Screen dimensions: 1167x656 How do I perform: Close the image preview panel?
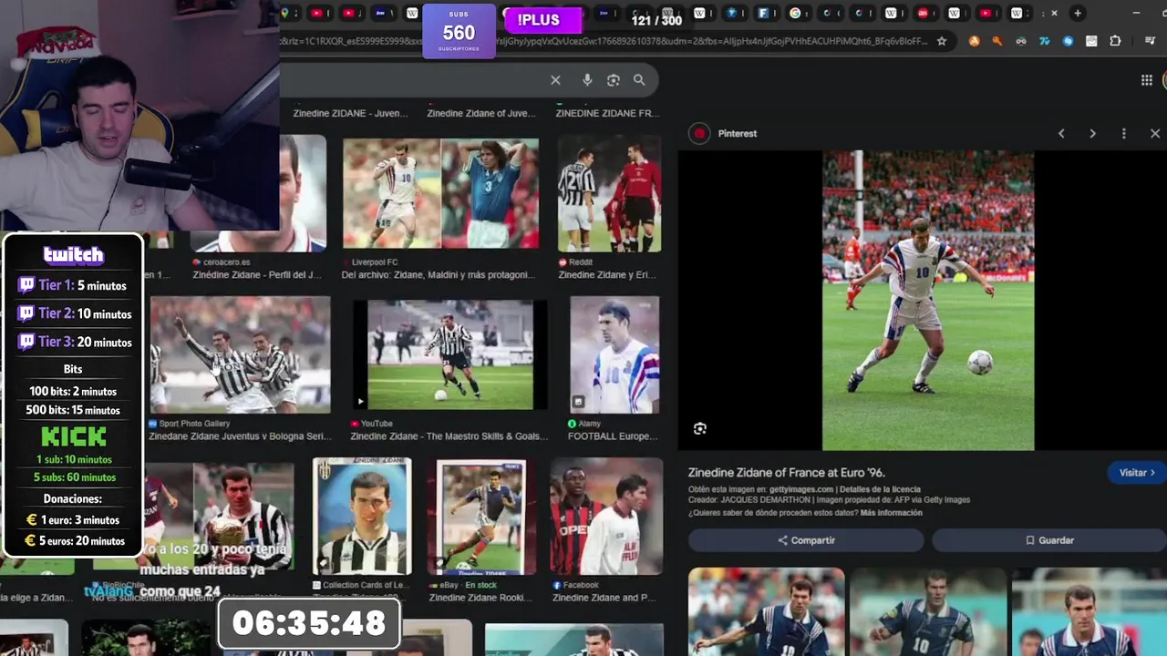click(1155, 133)
